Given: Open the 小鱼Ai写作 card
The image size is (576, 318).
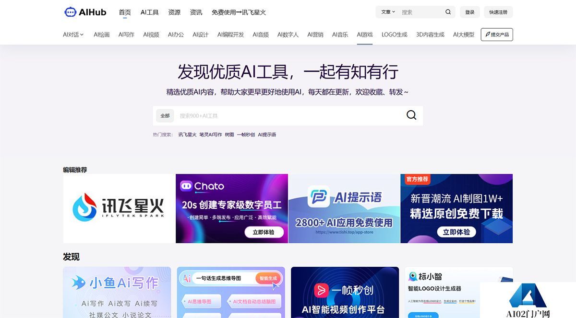Looking at the screenshot, I should point(117,292).
